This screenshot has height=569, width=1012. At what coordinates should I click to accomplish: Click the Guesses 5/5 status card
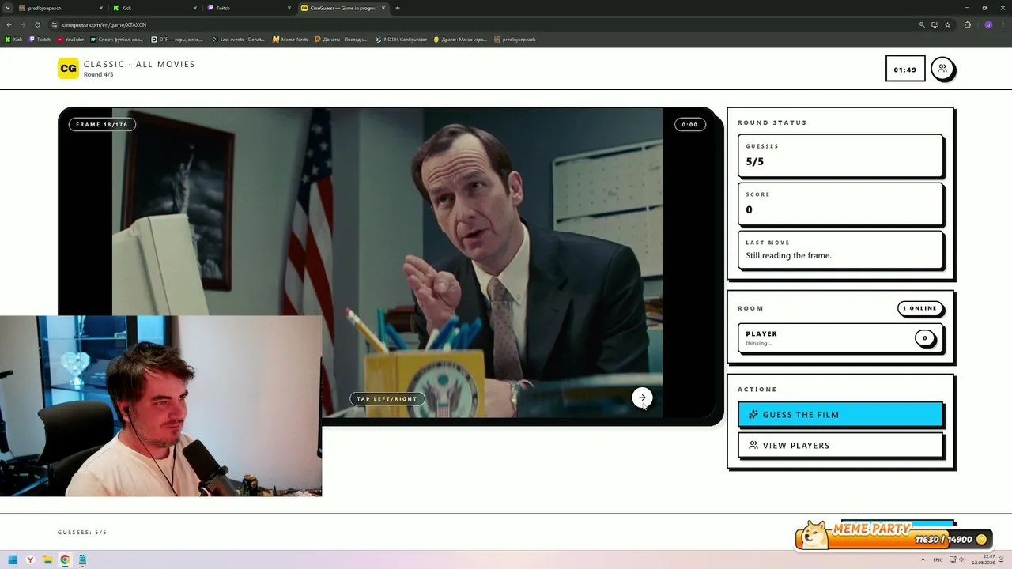[840, 156]
